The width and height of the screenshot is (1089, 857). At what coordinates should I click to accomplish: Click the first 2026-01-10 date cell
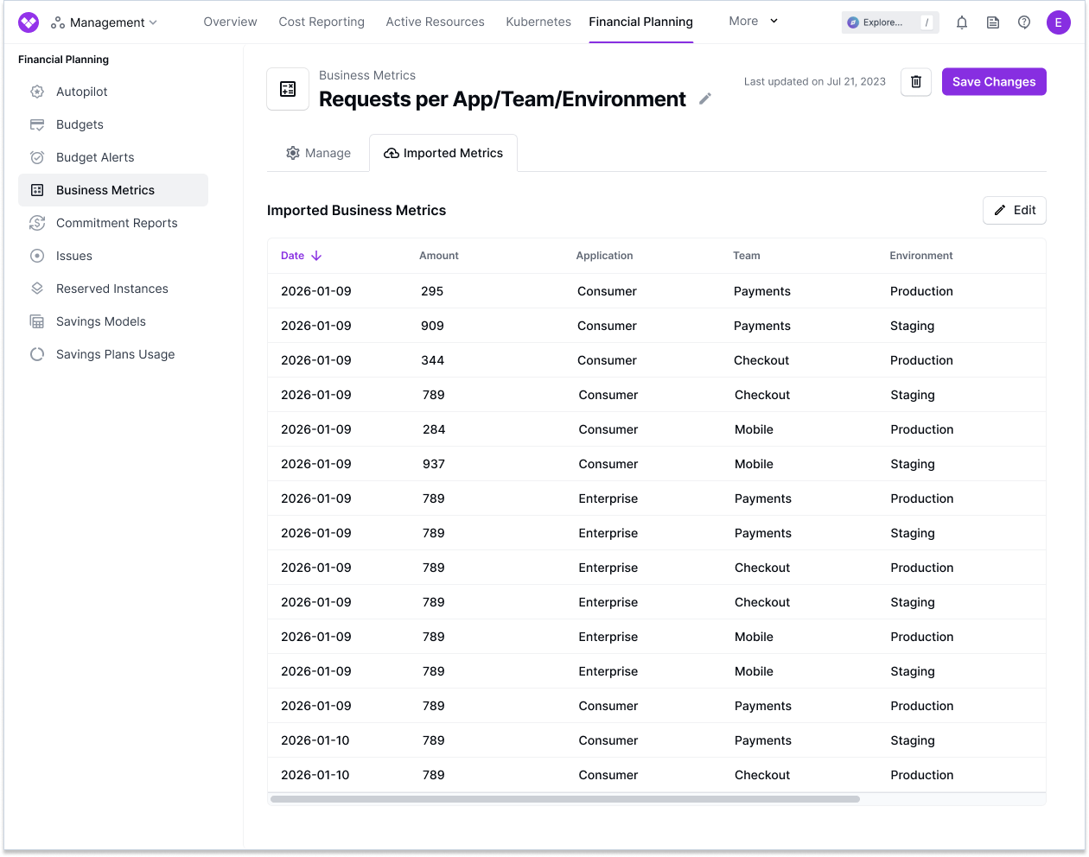(315, 740)
